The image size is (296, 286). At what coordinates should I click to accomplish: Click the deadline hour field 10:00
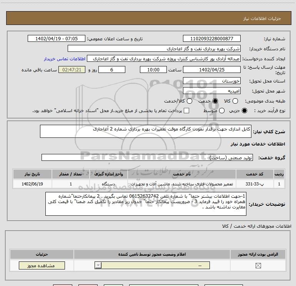[153, 69]
